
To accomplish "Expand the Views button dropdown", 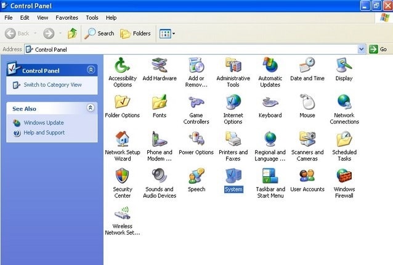I will coord(174,33).
